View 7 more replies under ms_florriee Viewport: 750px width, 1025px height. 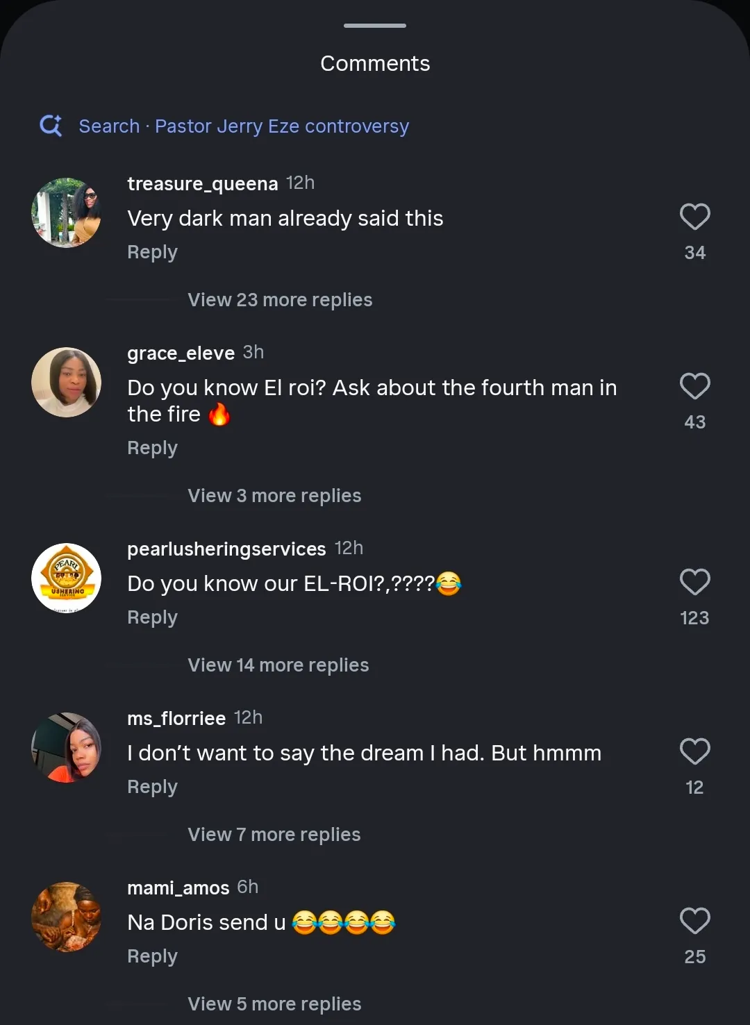point(274,835)
